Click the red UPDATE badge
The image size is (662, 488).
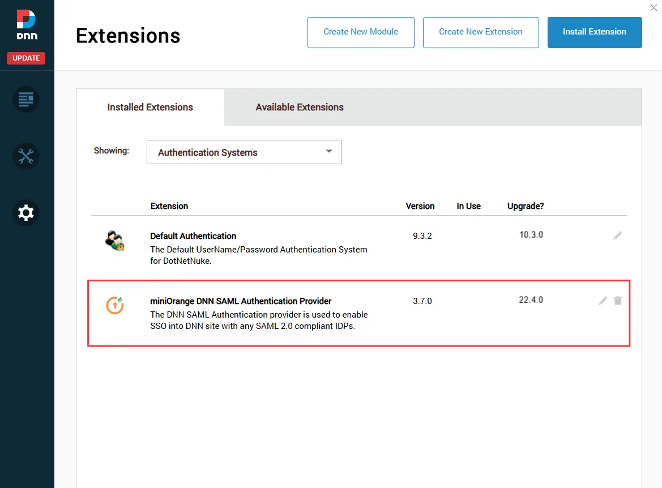[x=26, y=58]
